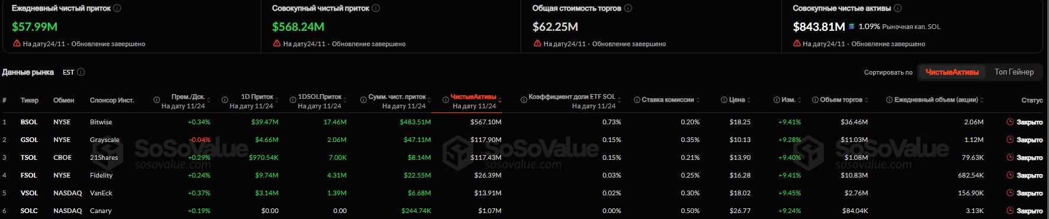Viewport: 1049px width, 219px height.
Task: Click the $26.77 price value
Action: [740, 211]
